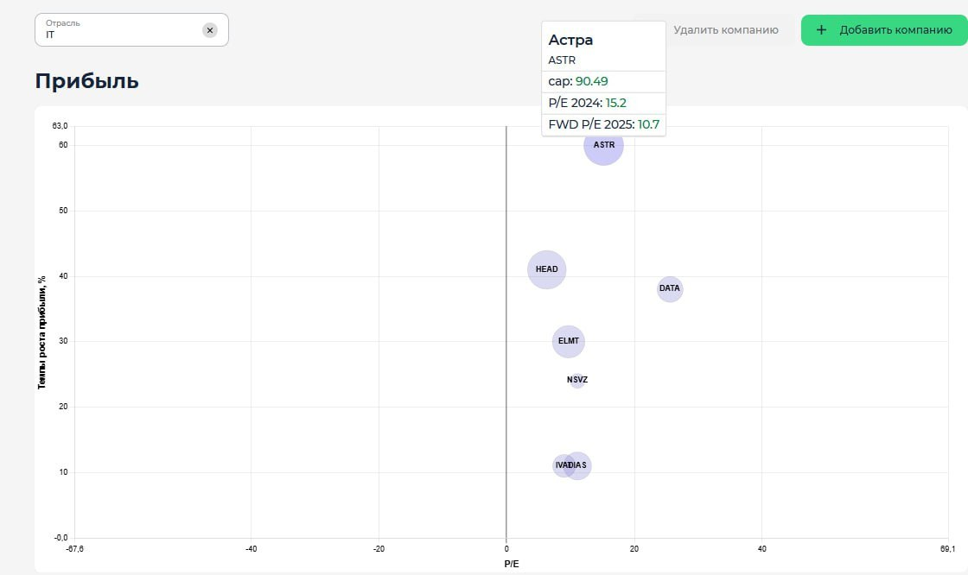Viewport: 968px width, 575px height.
Task: Click the P/E horizontal axis label
Action: 511,564
